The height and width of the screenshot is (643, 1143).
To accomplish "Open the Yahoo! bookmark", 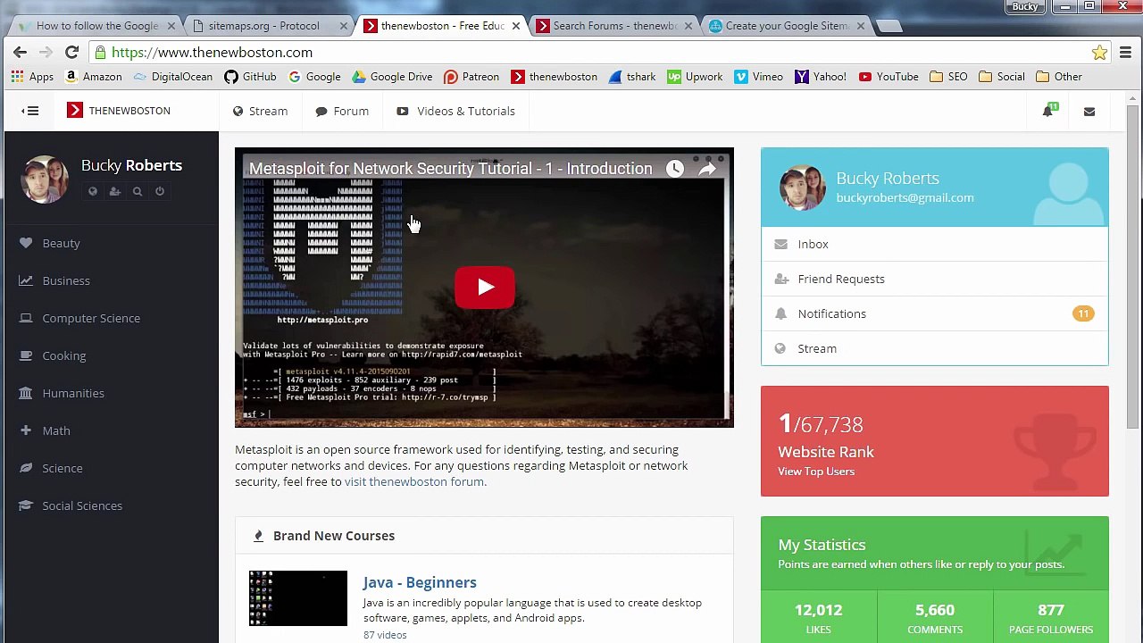I will [x=821, y=77].
